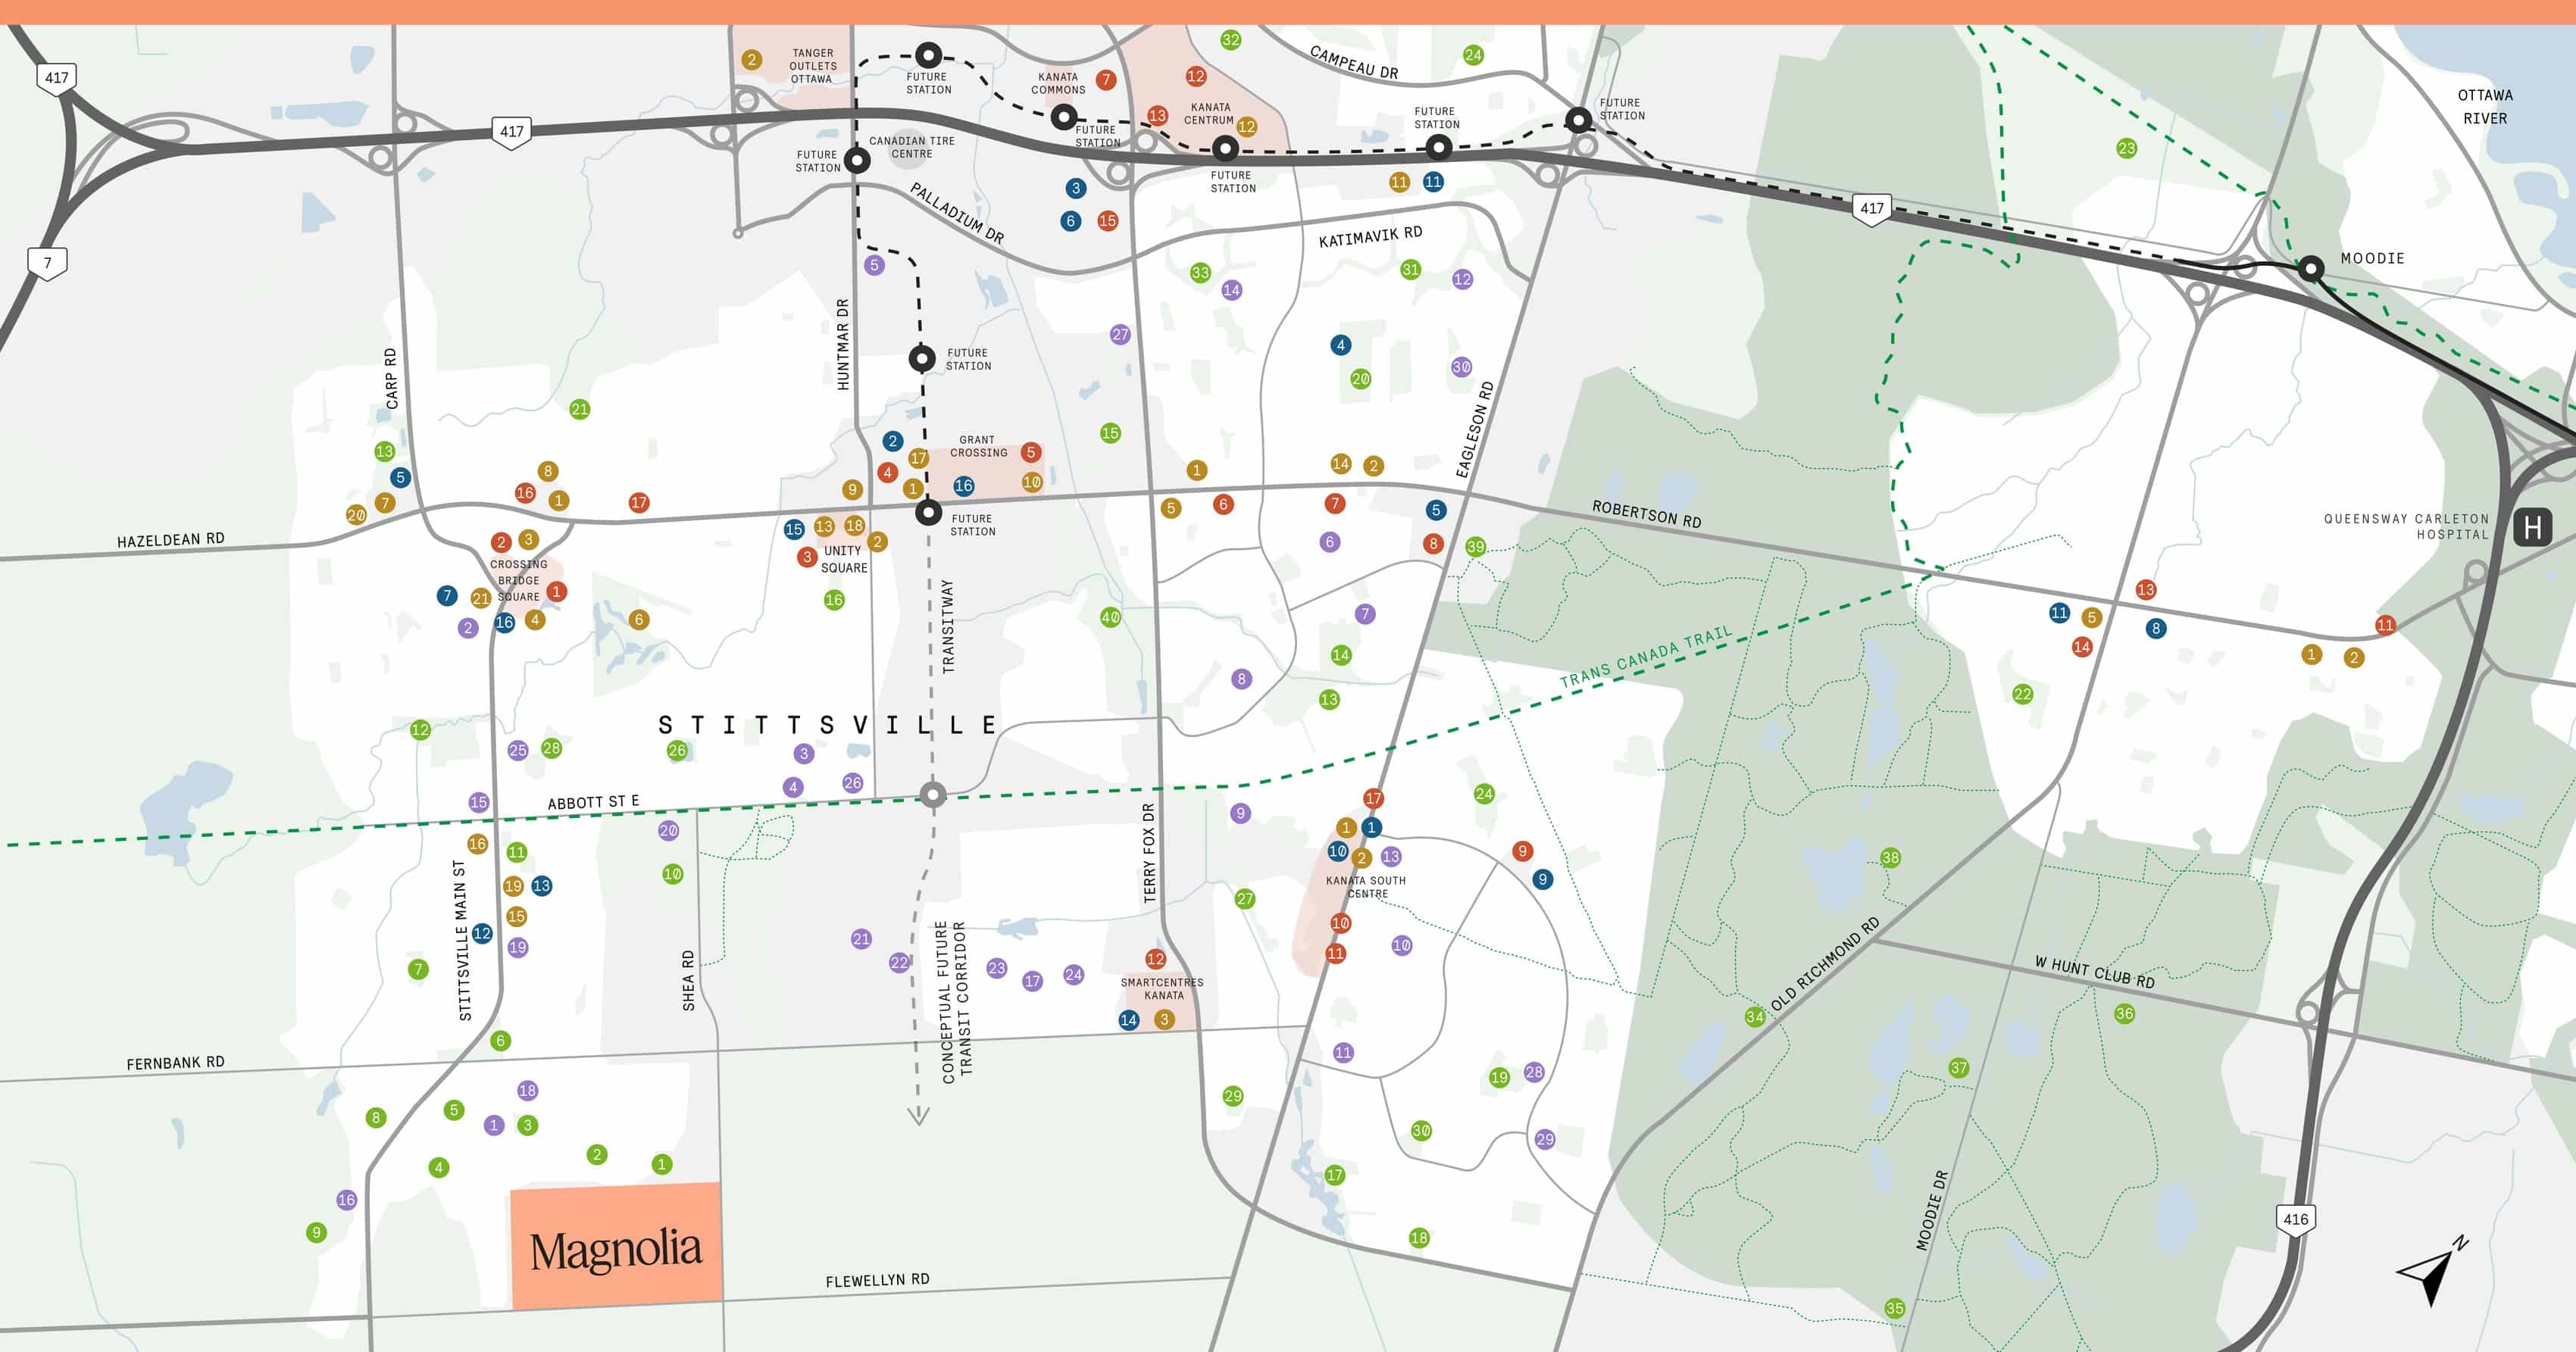
Task: Select the CANADIAN TIRE CENTRE label
Action: [x=912, y=147]
